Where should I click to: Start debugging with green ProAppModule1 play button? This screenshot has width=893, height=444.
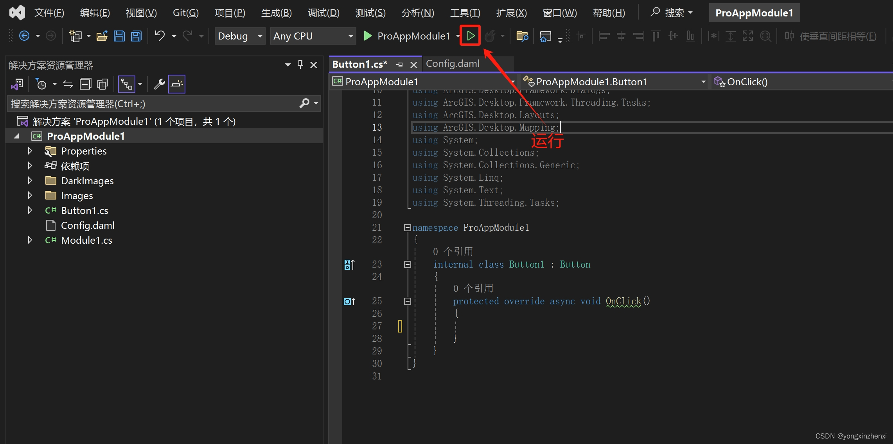[x=407, y=36]
